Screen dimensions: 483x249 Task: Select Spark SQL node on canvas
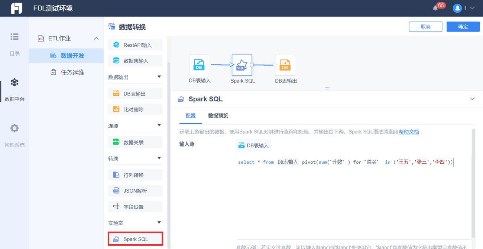pos(242,65)
